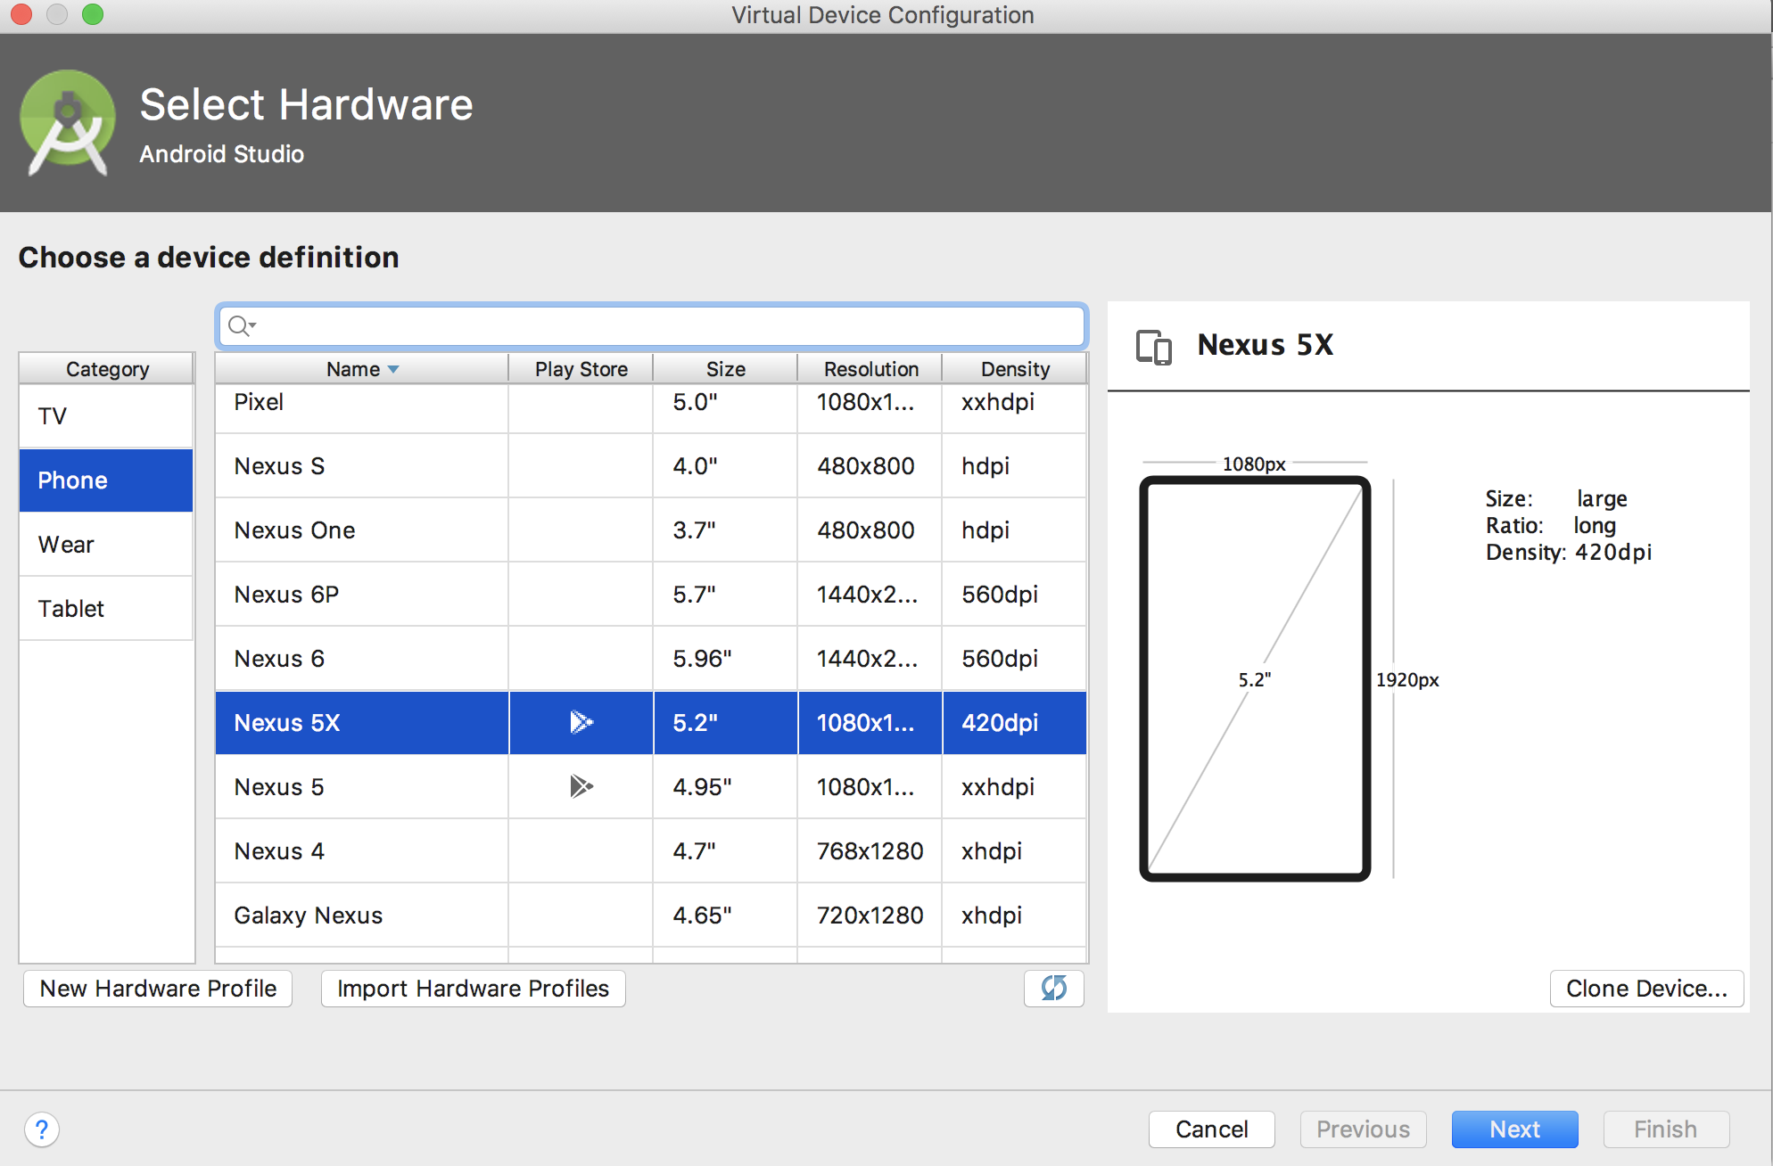The image size is (1773, 1166).
Task: Click the Play Store icon for Nexus 5X
Action: (581, 722)
